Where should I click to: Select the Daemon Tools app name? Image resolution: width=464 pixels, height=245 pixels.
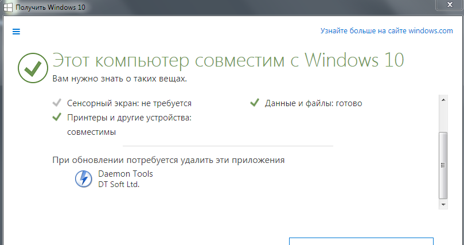(x=126, y=174)
